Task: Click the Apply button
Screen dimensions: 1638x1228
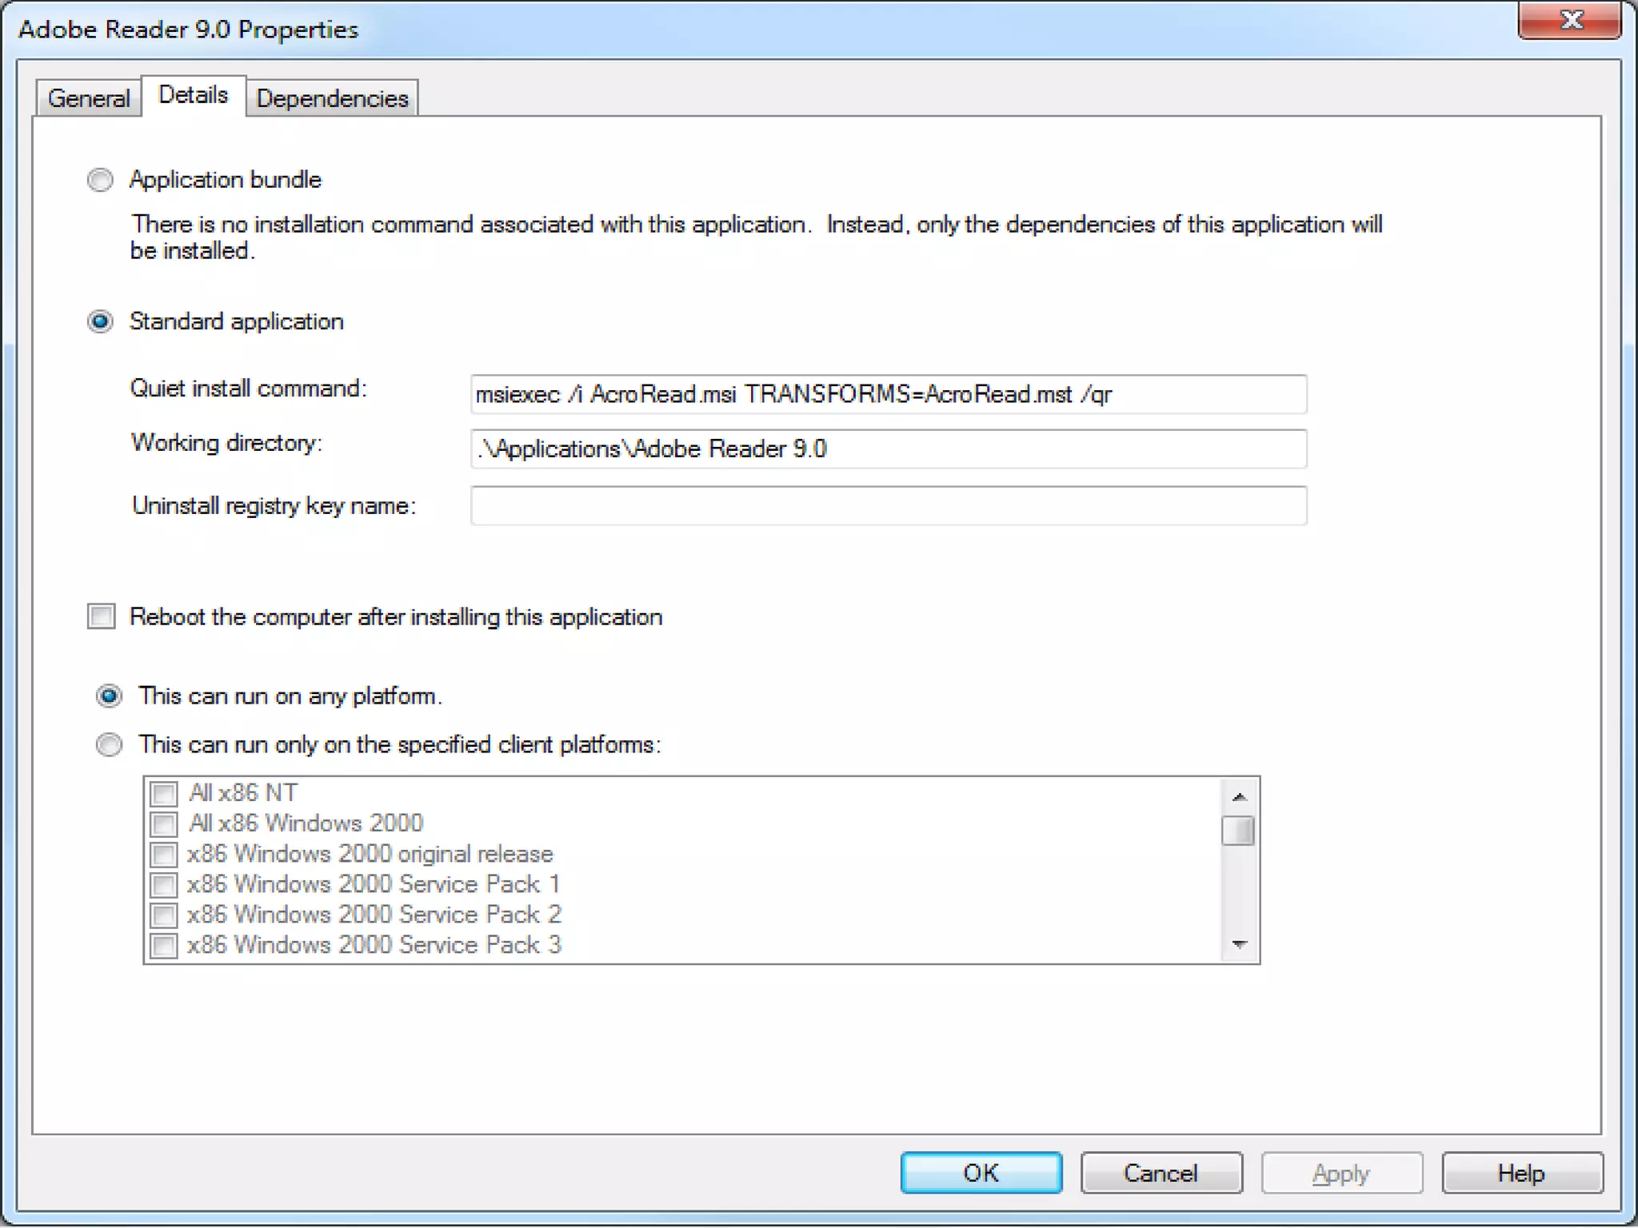Action: click(x=1342, y=1173)
